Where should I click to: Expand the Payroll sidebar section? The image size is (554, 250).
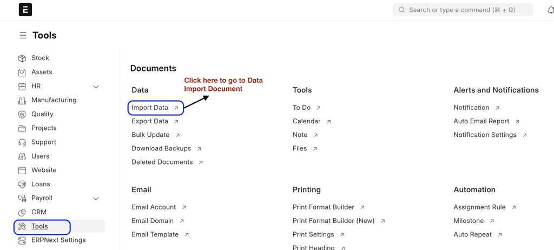click(x=96, y=199)
